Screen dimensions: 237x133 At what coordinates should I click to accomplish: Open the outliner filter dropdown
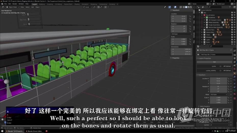[x=230, y=7]
